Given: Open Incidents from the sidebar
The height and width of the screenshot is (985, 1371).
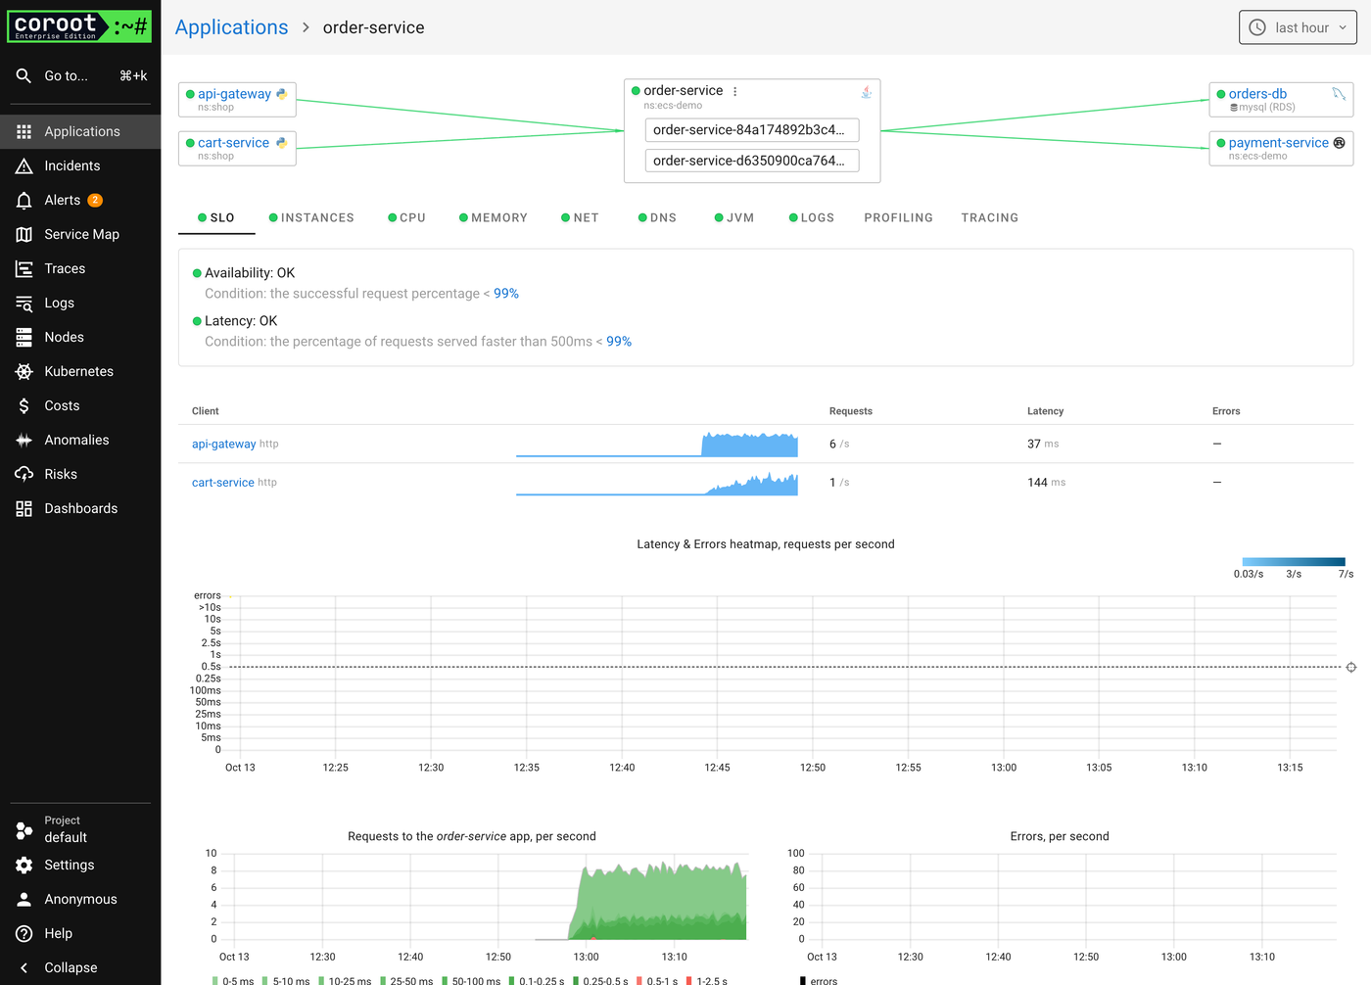Looking at the screenshot, I should tap(80, 165).
